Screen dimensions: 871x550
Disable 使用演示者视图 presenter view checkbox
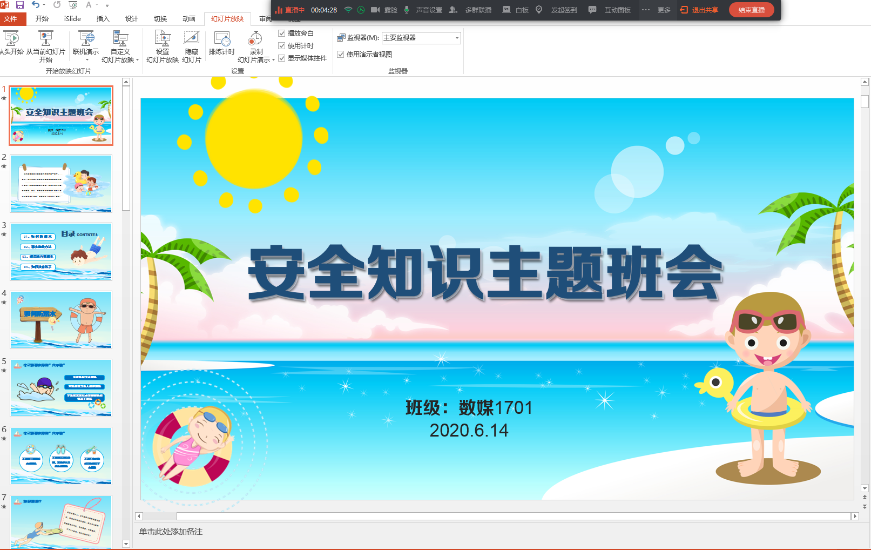pos(341,55)
